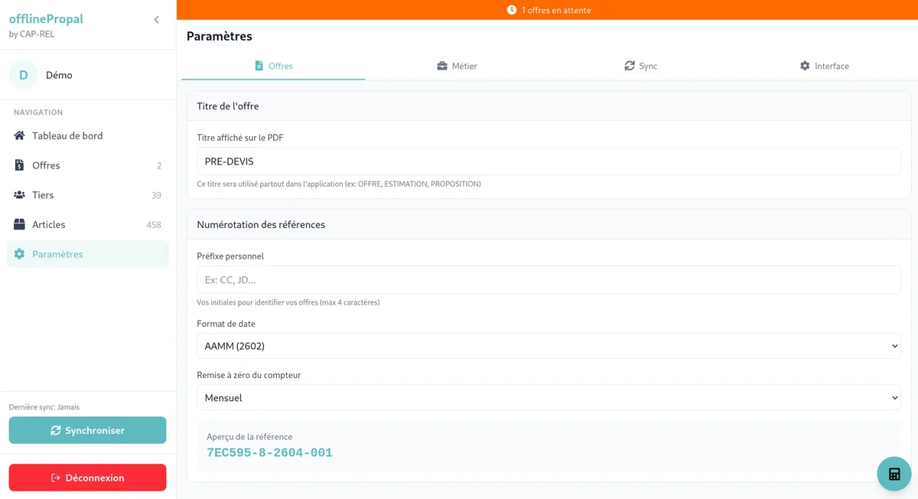This screenshot has height=499, width=918.
Task: Switch to the Sync tab
Action: tap(640, 66)
